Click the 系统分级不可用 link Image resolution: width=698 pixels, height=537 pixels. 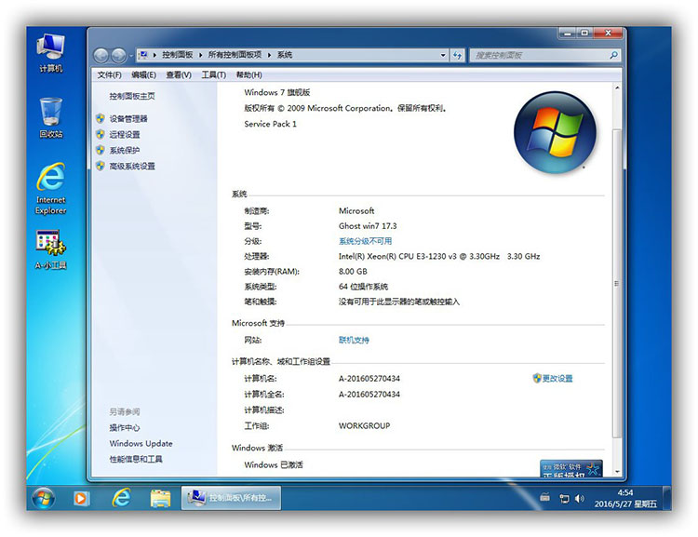365,241
